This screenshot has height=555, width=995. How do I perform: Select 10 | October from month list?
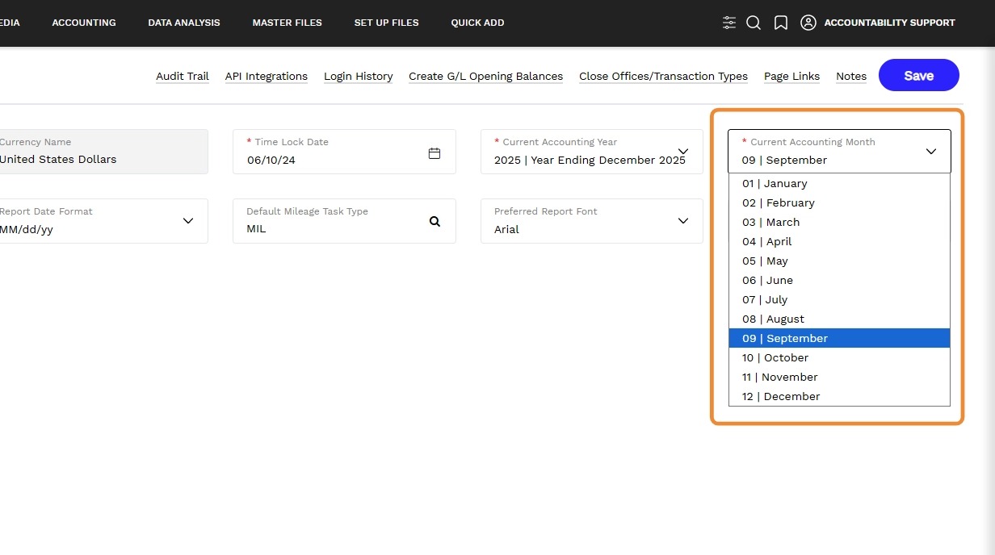coord(839,357)
